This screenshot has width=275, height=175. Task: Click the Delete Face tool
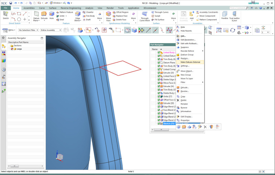pyautogui.click(x=119, y=20)
